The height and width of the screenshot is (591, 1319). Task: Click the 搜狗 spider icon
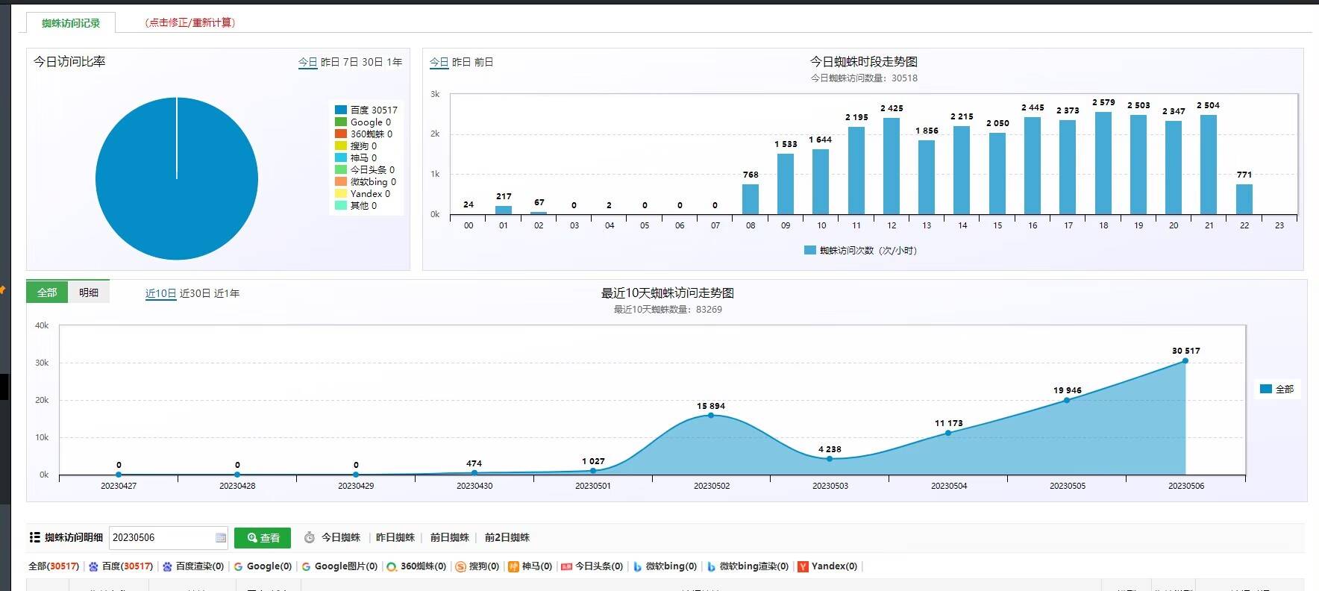[460, 566]
